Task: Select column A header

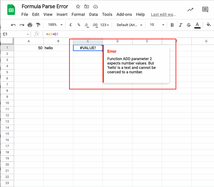Action: pyautogui.click(x=29, y=41)
